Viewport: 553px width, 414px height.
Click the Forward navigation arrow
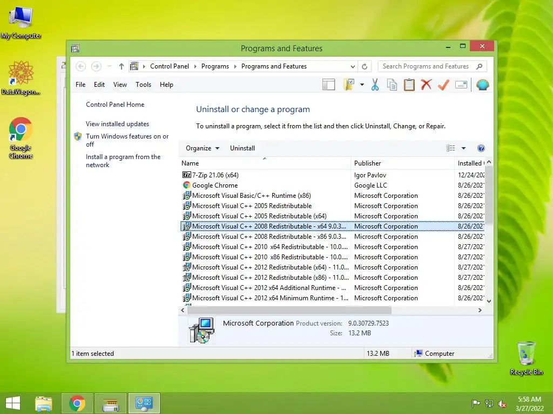click(96, 66)
